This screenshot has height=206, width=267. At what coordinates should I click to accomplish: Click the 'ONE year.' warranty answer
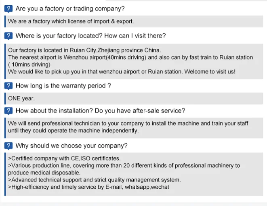(x=21, y=98)
